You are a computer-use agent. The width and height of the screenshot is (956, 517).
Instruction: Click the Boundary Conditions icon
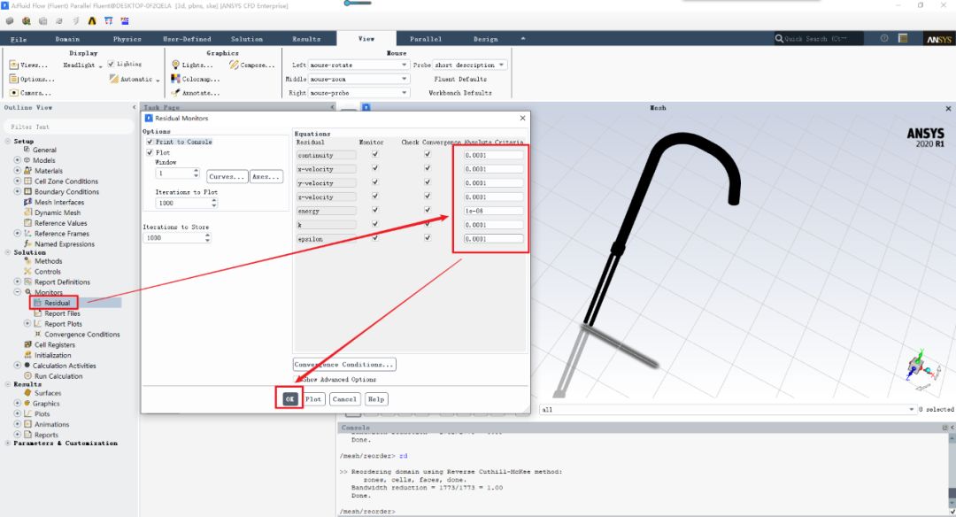point(27,191)
